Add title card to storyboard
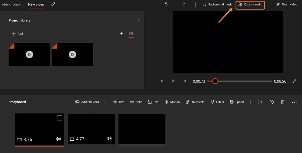302x153 pixels. click(x=87, y=102)
